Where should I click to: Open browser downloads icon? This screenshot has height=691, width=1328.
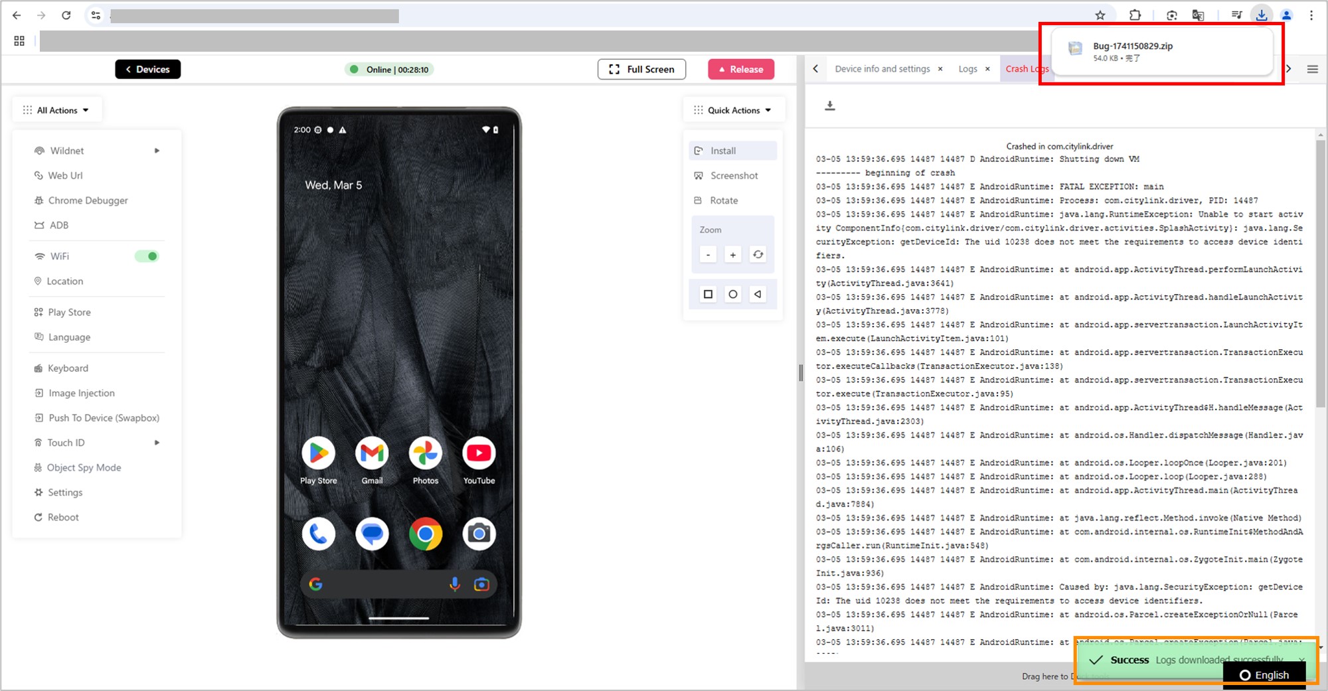click(x=1261, y=15)
